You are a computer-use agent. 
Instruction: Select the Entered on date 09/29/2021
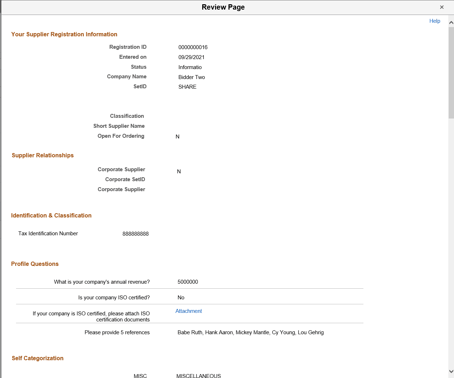[192, 57]
